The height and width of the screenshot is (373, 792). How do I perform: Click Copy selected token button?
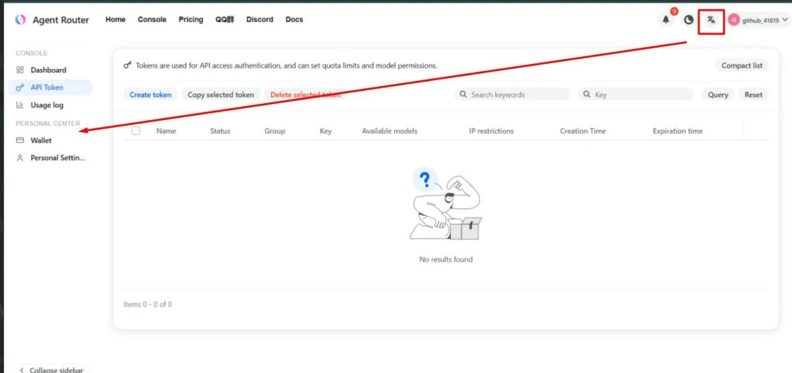[221, 95]
